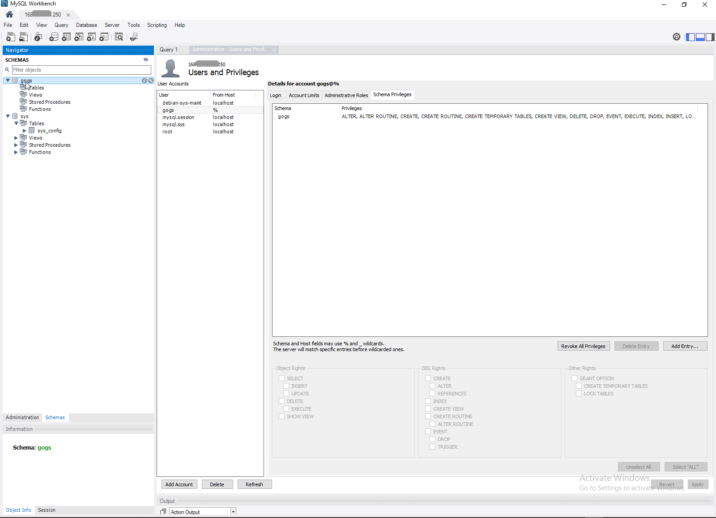Expand the sys Functions node
The height and width of the screenshot is (518, 716).
point(16,152)
